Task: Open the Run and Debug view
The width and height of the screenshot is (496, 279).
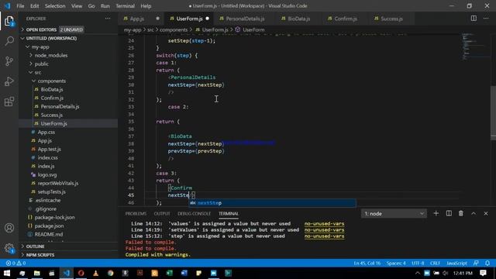Action: tap(9, 81)
